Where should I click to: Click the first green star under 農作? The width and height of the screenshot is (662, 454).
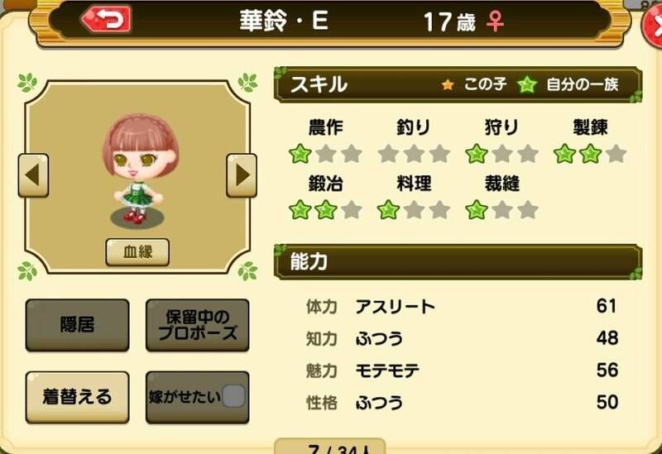300,154
